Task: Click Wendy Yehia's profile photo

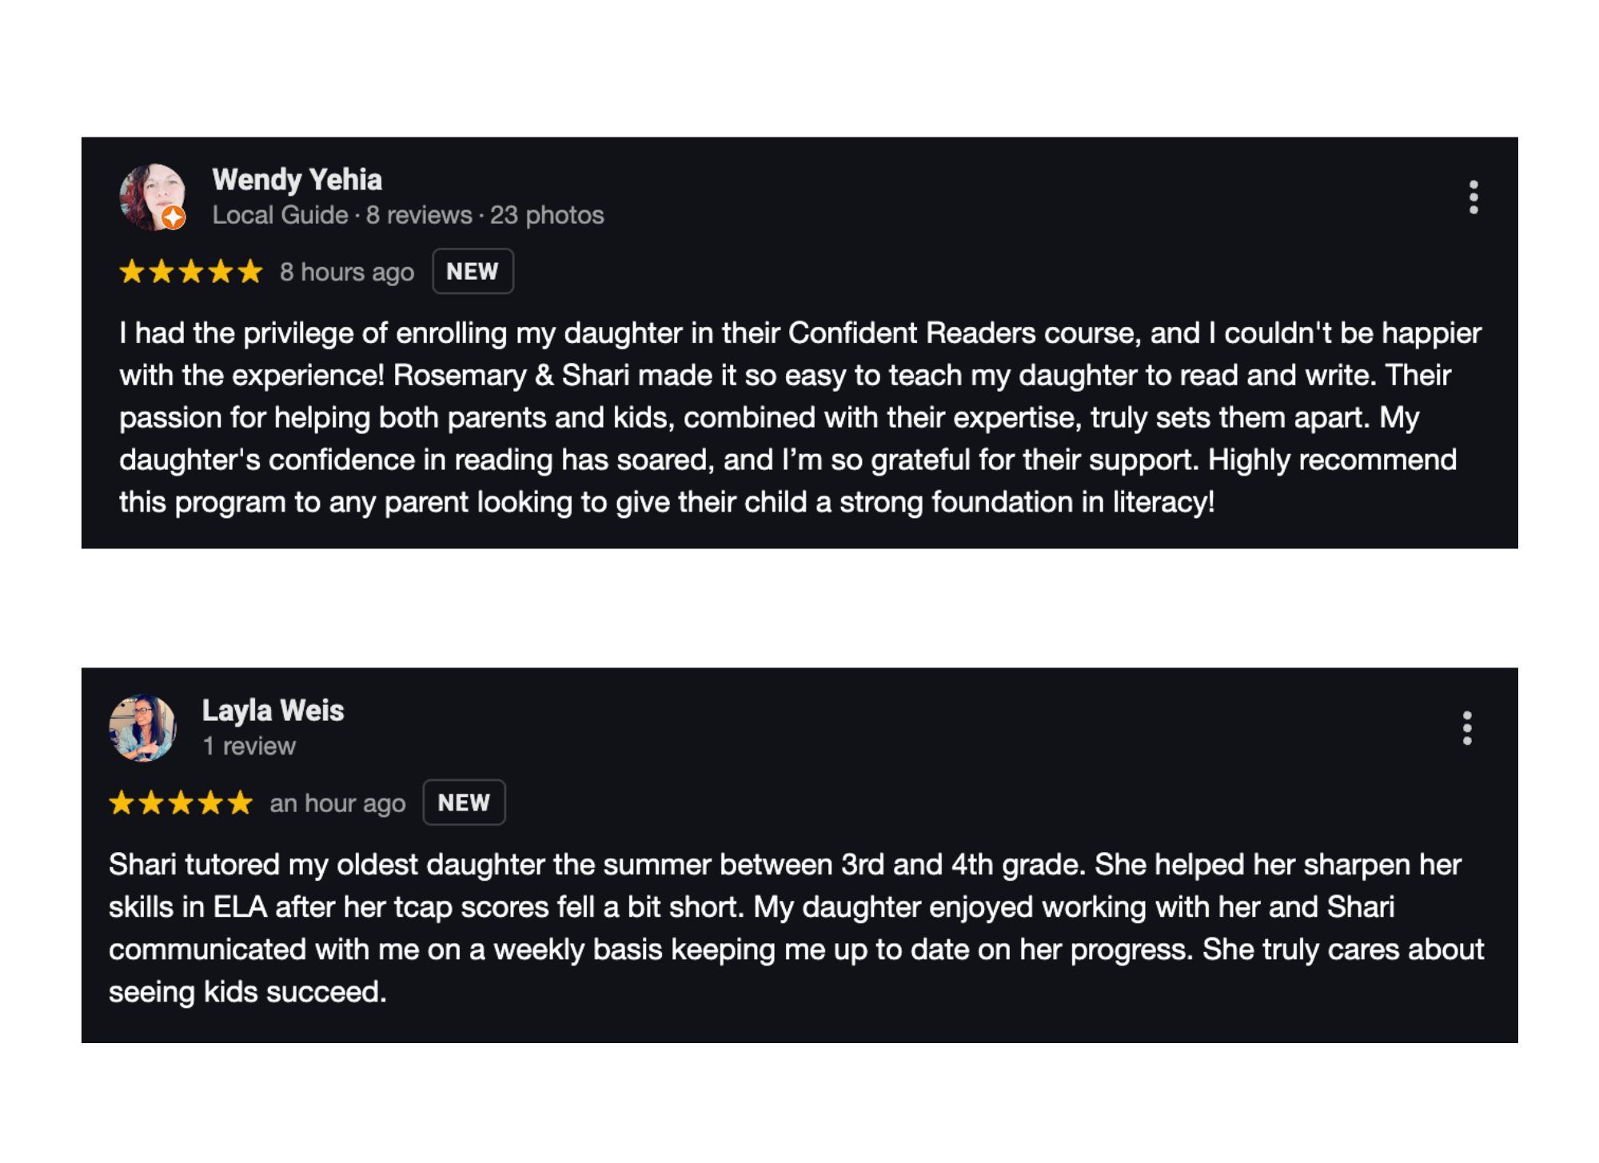Action: coord(150,195)
